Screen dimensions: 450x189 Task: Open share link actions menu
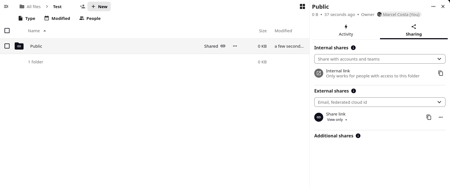440,117
